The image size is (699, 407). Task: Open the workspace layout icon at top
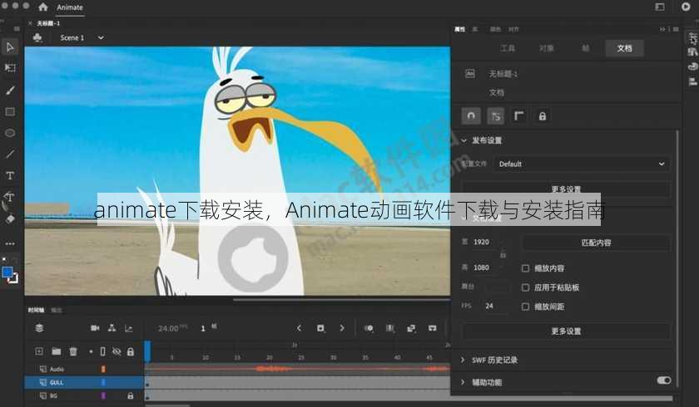660,7
